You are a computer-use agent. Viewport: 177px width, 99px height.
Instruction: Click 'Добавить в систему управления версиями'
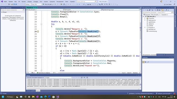(x=140, y=94)
